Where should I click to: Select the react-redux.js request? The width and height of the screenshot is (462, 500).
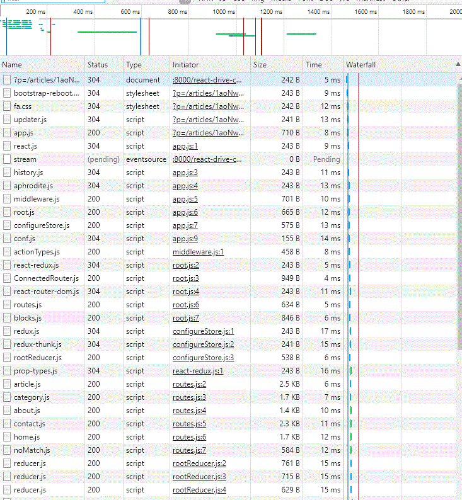coord(228,265)
